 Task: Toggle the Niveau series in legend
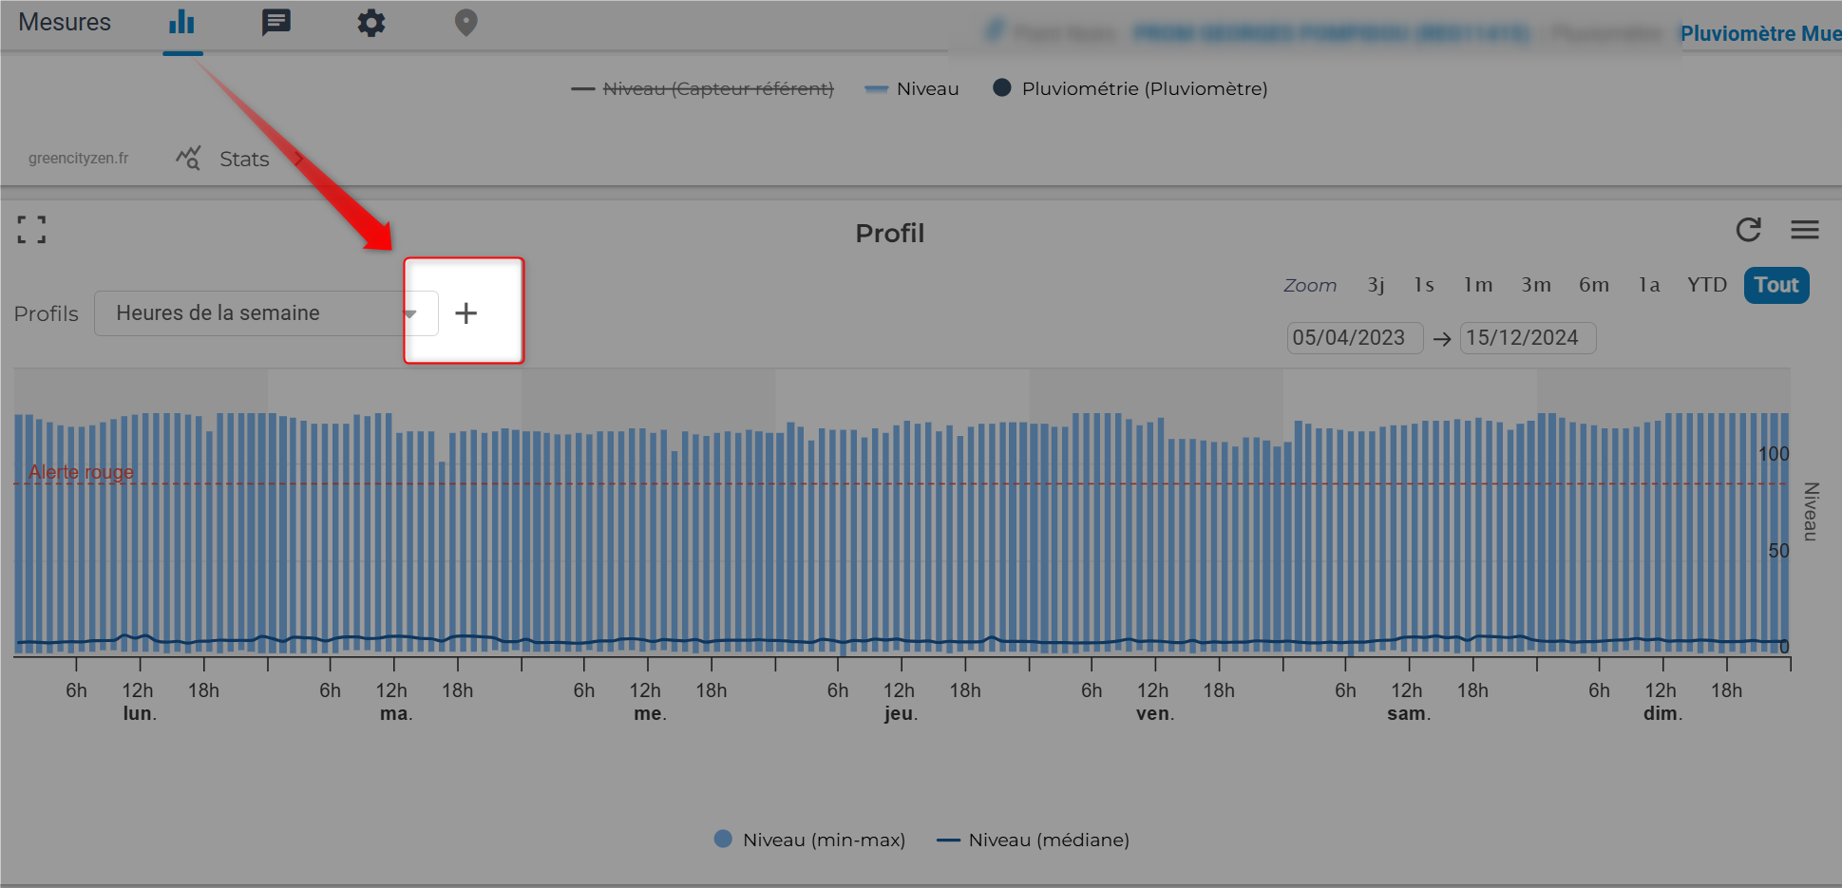tap(926, 89)
